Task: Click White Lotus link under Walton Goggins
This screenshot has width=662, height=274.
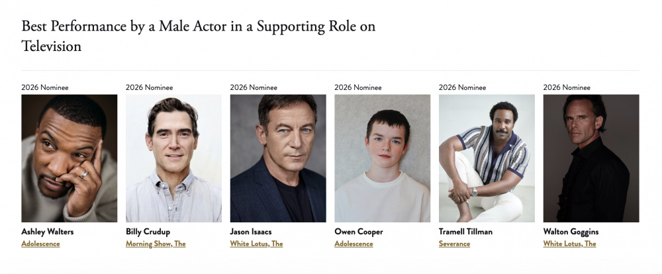Action: click(x=569, y=244)
